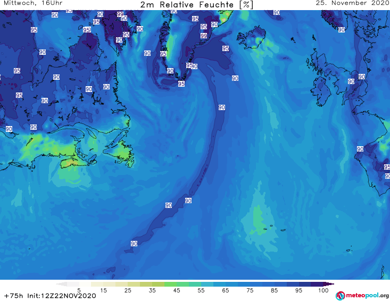Click the legend value '25'

click(128, 290)
